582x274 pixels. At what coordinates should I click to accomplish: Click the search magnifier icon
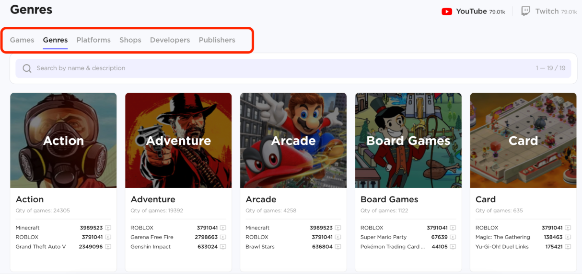27,68
